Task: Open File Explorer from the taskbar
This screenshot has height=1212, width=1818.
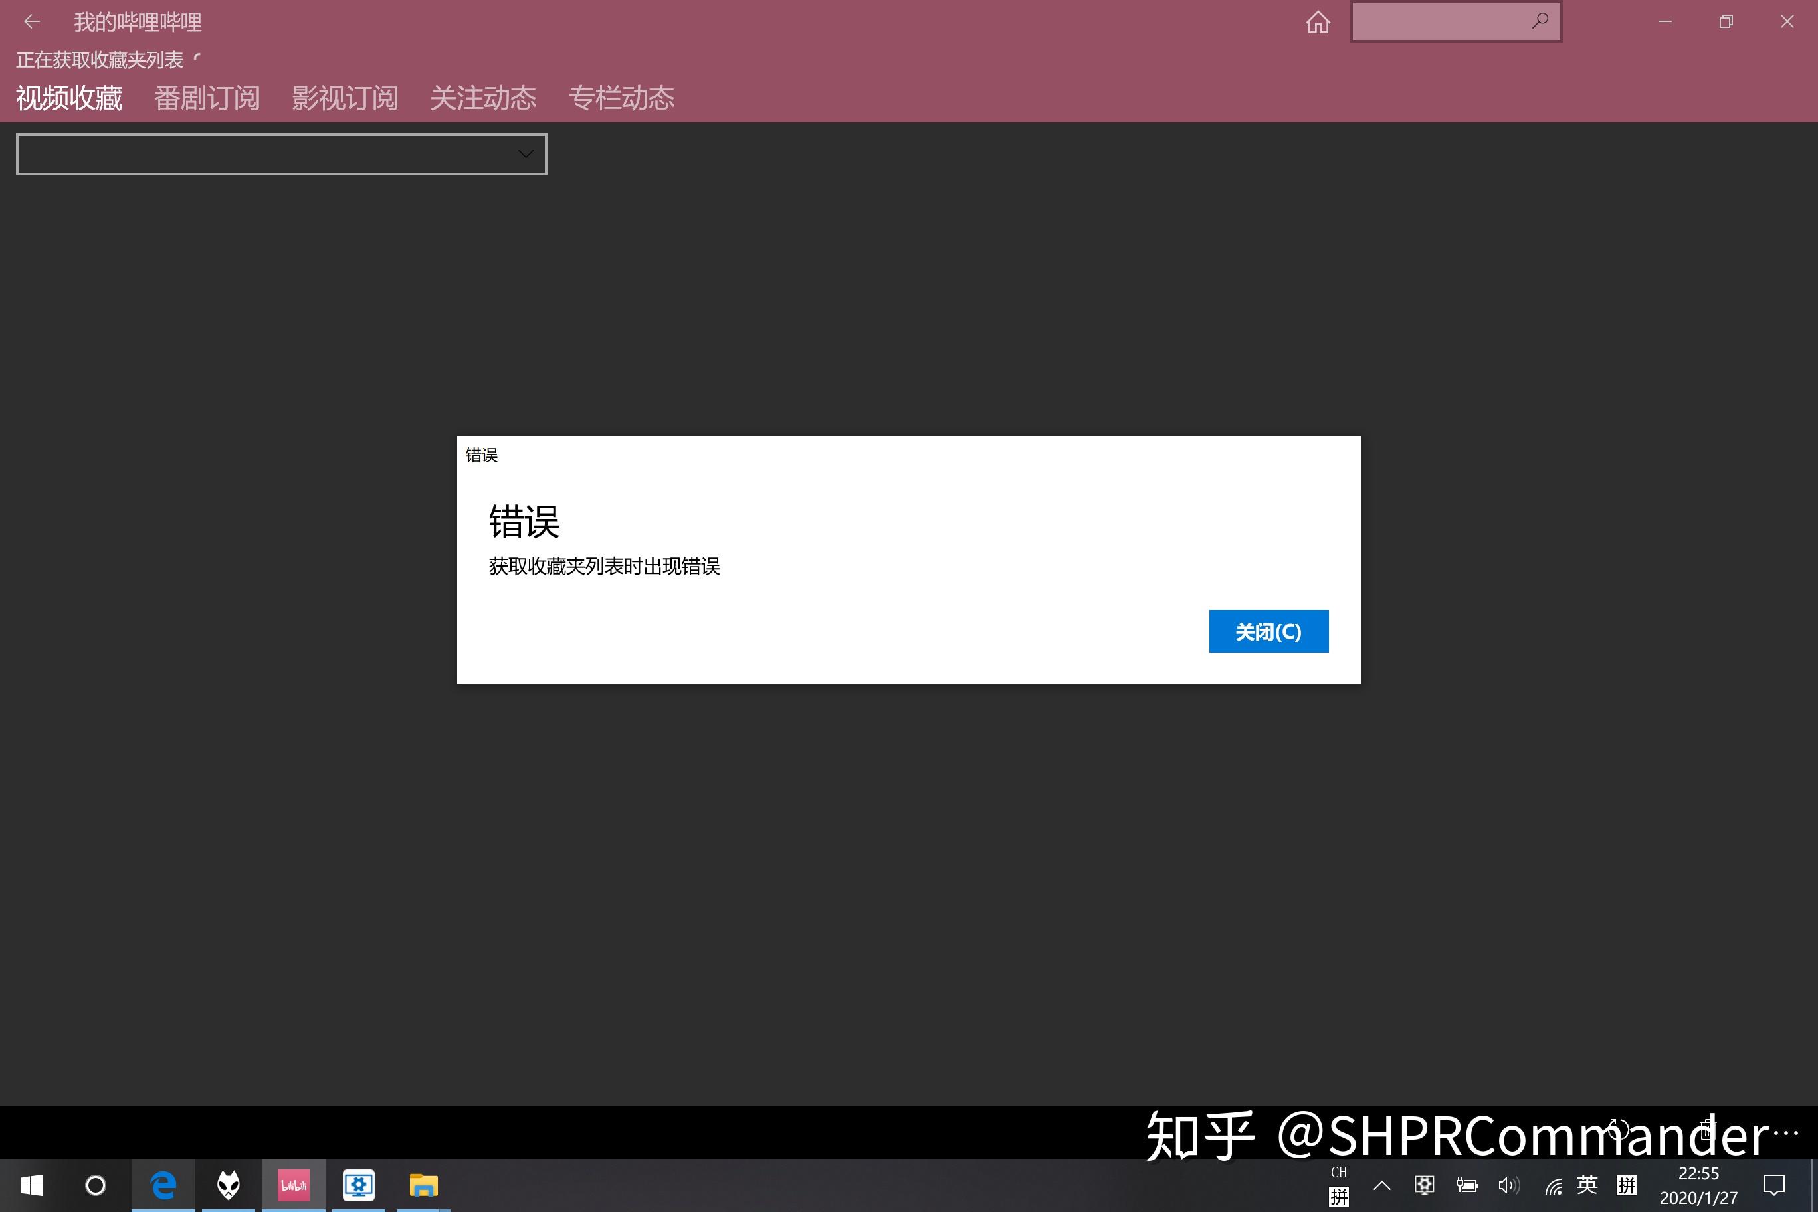Action: (x=423, y=1185)
